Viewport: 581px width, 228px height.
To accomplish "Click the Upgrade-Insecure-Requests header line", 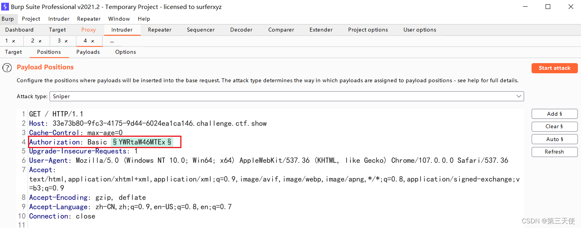I will point(83,151).
